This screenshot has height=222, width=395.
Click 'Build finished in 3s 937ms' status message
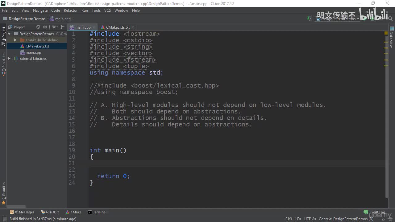[43, 219]
